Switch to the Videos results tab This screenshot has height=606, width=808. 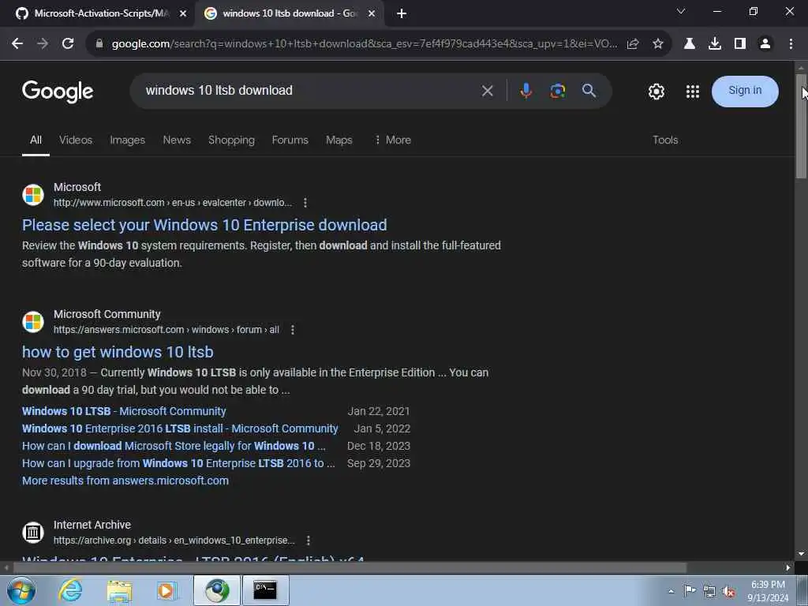coord(76,140)
